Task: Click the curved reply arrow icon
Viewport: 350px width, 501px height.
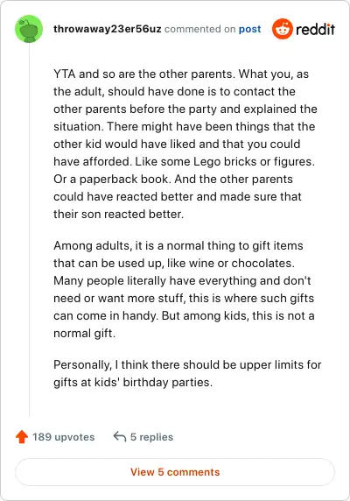Action: click(120, 436)
